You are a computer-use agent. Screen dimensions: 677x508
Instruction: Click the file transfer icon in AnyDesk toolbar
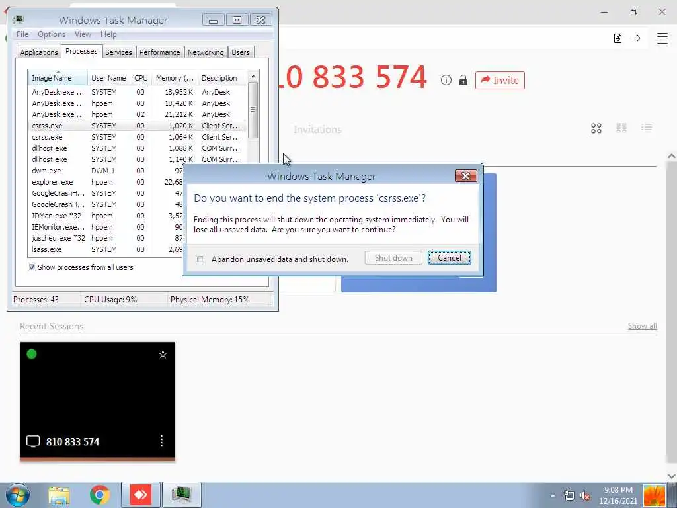point(618,38)
